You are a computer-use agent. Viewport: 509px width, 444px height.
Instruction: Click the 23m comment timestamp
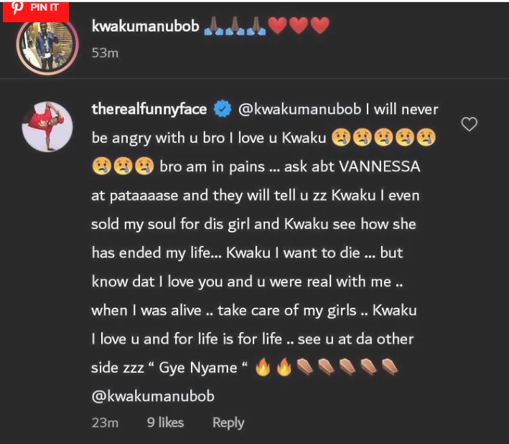(x=105, y=423)
